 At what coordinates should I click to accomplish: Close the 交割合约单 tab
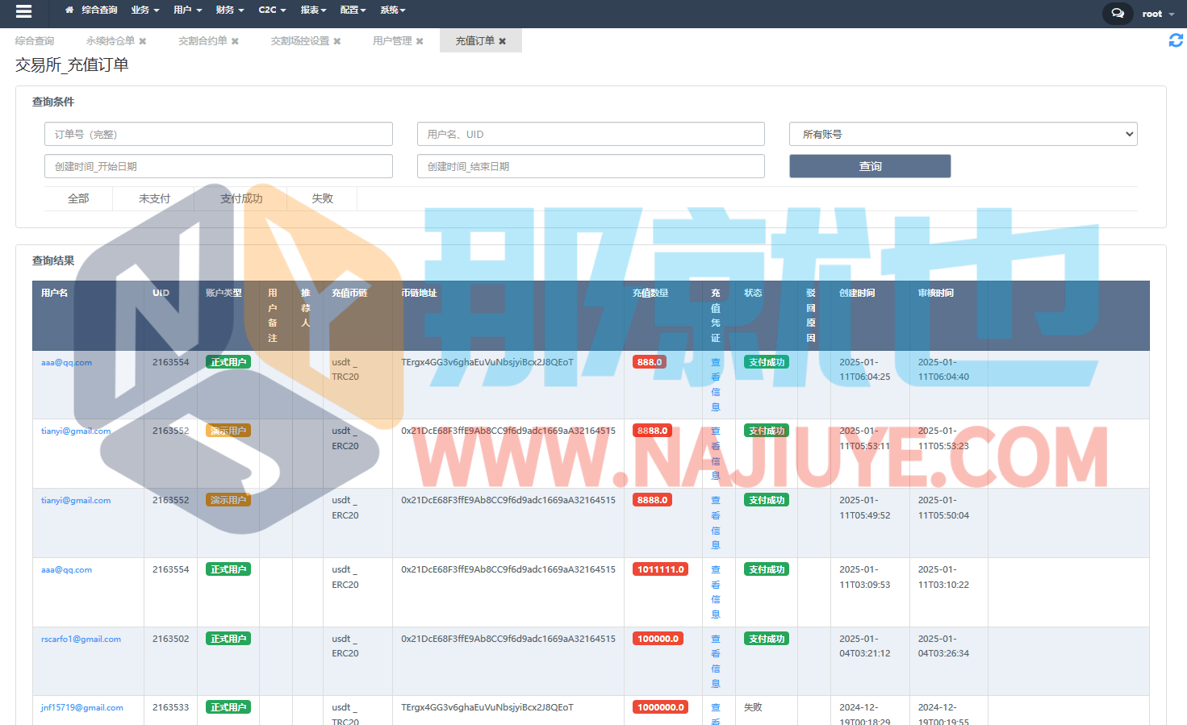click(x=235, y=41)
